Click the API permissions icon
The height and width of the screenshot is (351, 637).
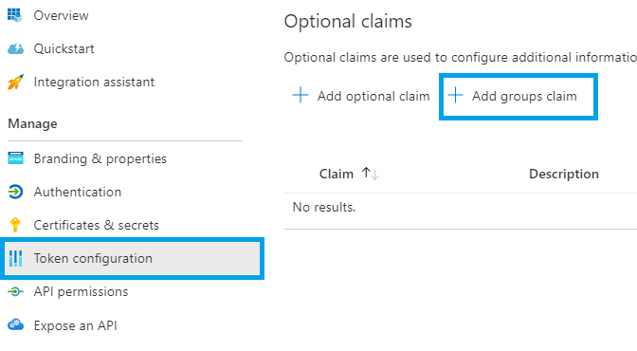(x=15, y=291)
